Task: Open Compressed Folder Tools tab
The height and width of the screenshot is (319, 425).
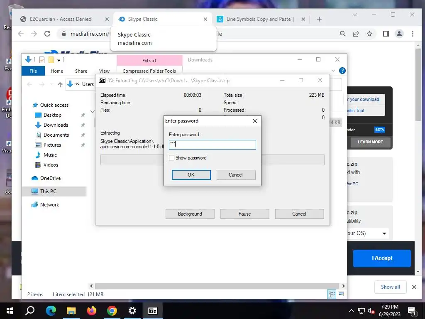Action: pos(149,71)
